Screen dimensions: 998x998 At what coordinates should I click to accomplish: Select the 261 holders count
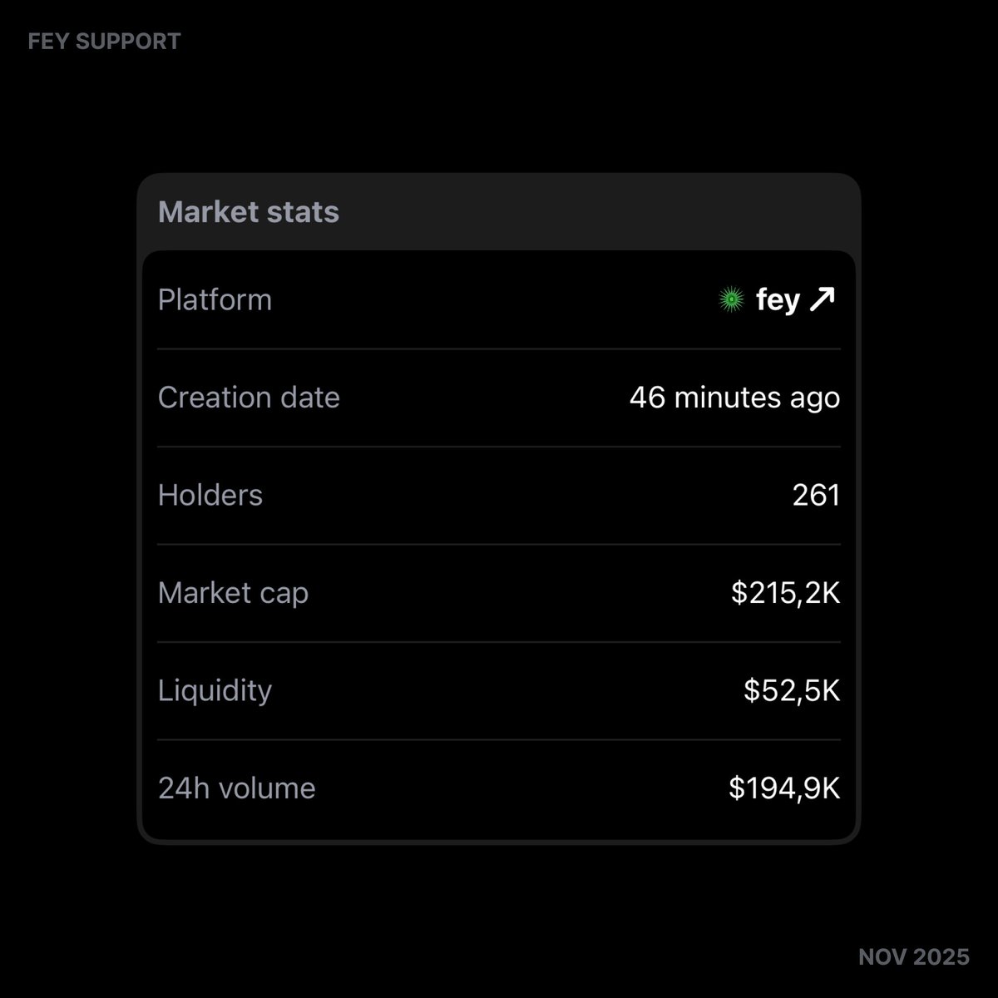tap(816, 496)
